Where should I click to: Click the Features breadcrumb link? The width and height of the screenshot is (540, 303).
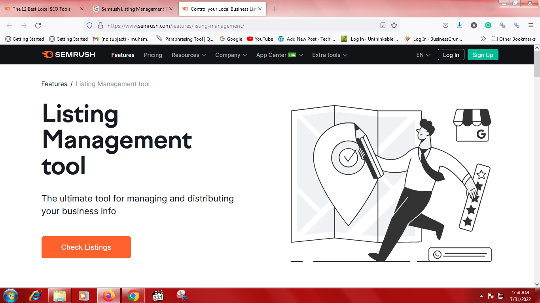[54, 84]
